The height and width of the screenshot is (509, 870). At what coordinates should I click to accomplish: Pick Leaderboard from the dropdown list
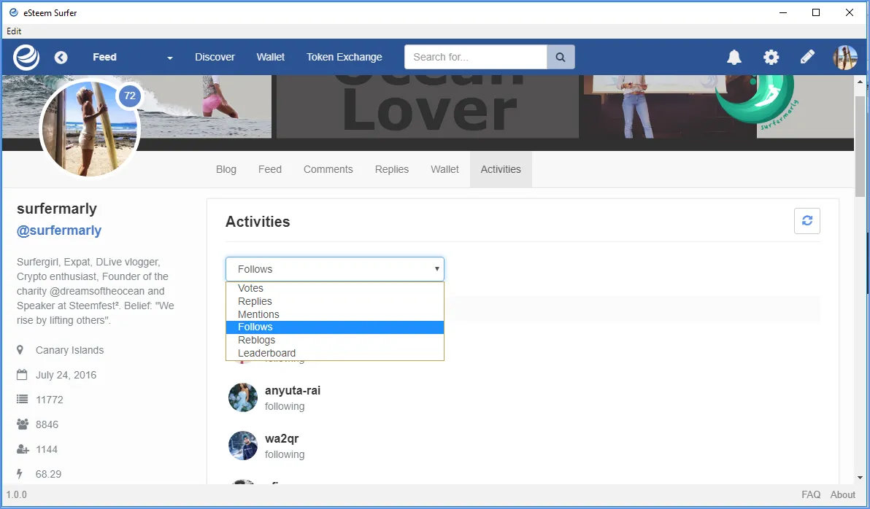tap(334, 353)
